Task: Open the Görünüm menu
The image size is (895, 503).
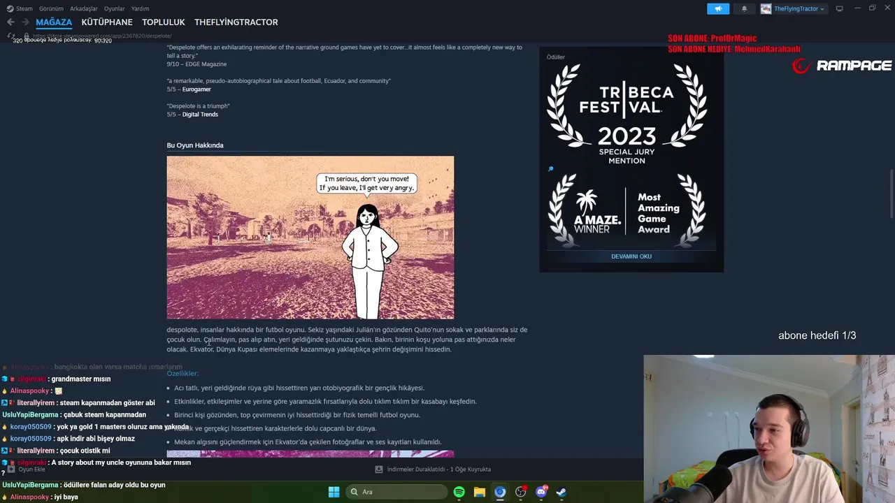Action: tap(51, 8)
